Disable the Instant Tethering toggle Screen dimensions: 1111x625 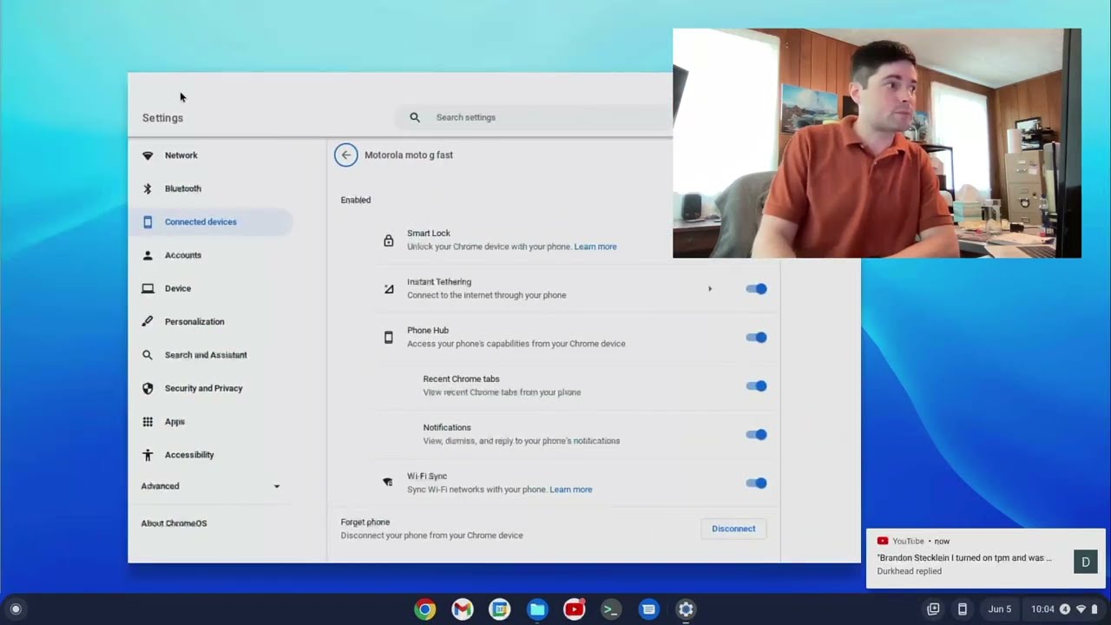[x=756, y=289]
